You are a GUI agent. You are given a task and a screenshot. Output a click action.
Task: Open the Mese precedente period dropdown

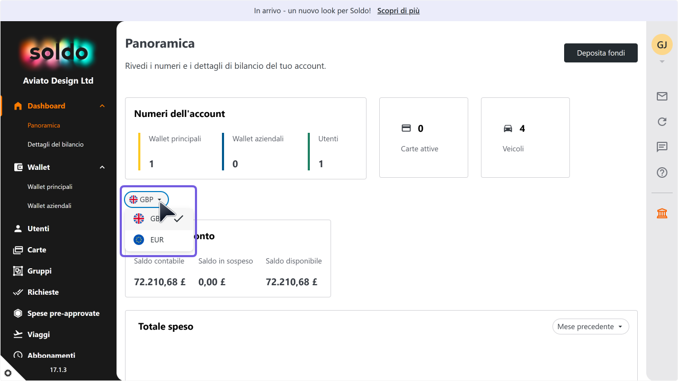(x=591, y=326)
